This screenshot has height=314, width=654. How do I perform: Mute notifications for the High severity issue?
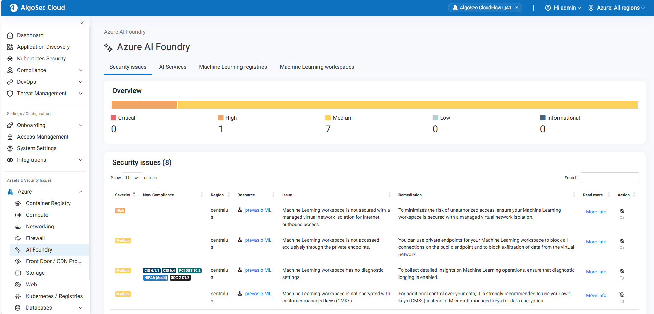(x=622, y=211)
